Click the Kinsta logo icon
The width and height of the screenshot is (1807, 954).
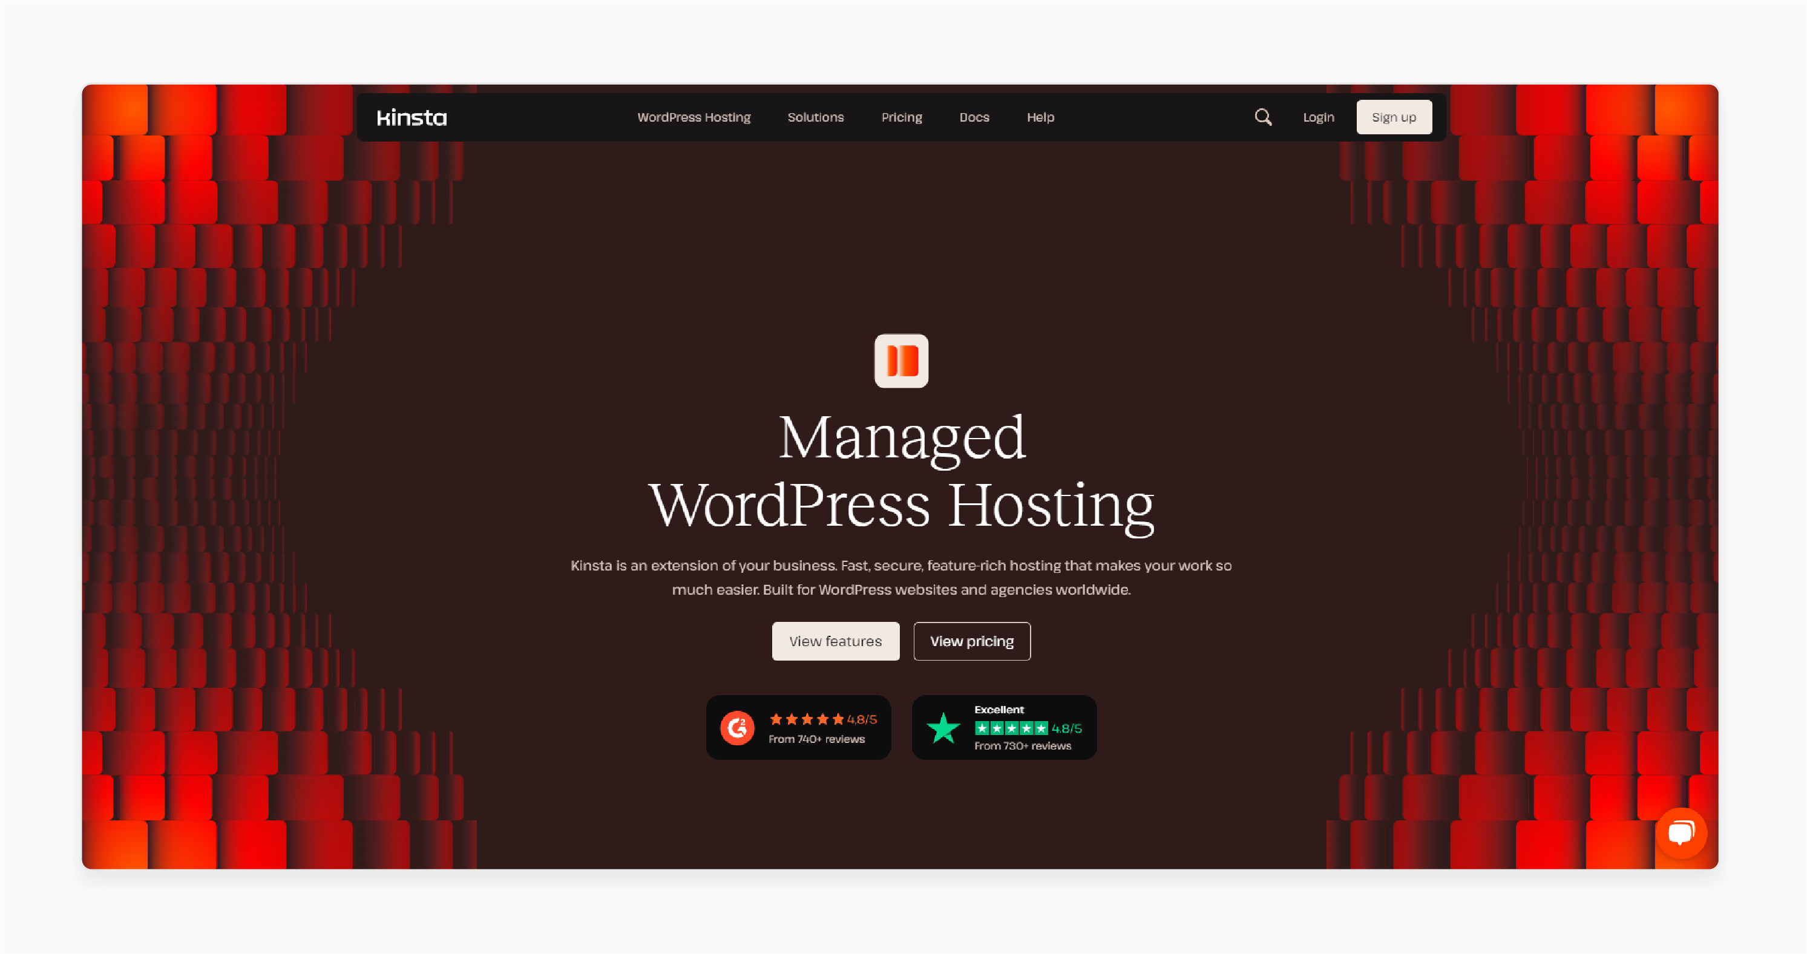coord(412,116)
